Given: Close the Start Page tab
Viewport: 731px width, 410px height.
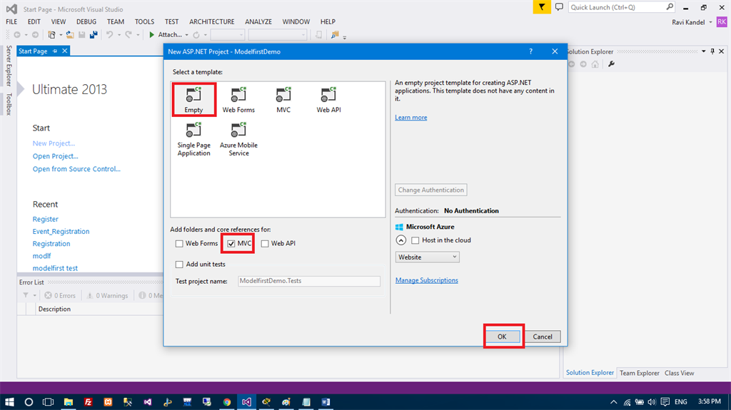Looking at the screenshot, I should coord(65,51).
